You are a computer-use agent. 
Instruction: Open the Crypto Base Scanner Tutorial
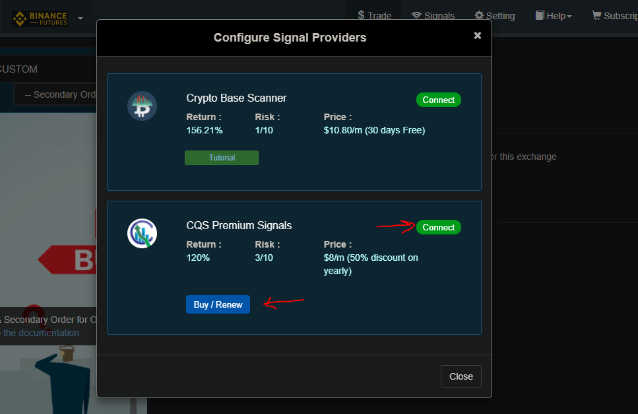coord(222,158)
